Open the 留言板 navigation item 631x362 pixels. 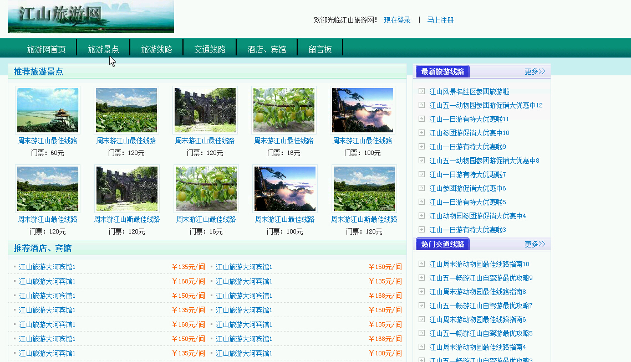[320, 49]
